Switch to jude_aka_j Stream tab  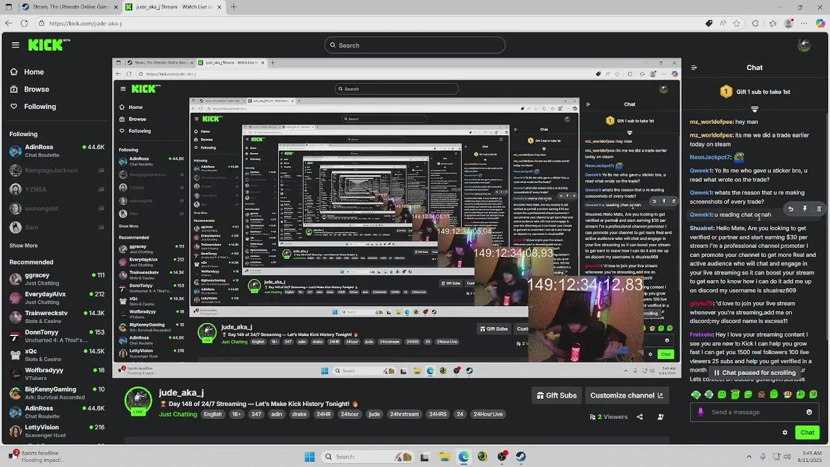[x=174, y=7]
